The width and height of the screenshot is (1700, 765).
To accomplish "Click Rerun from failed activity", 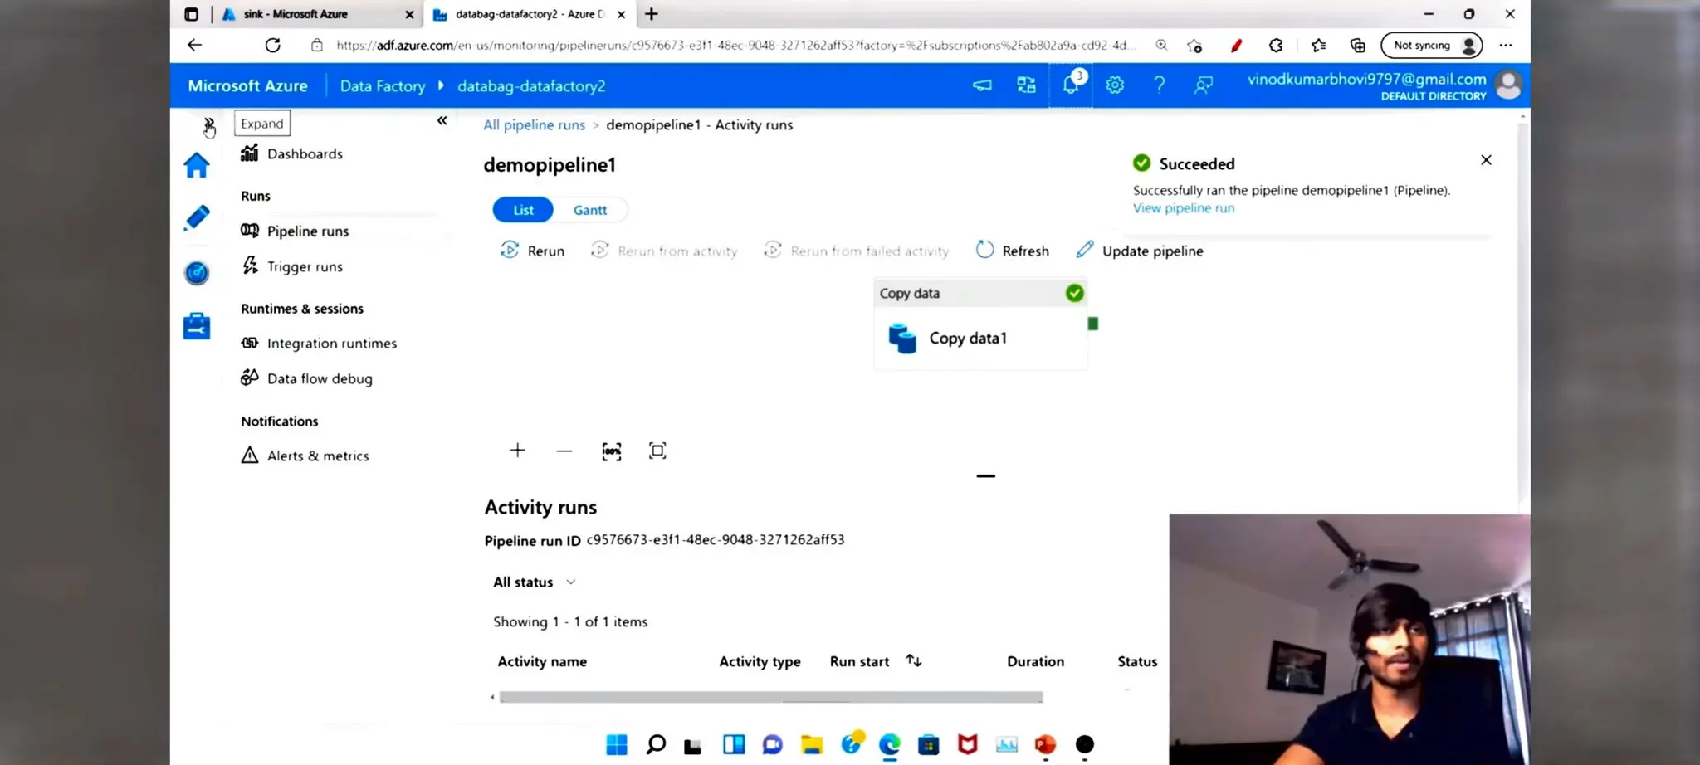I will [x=856, y=251].
